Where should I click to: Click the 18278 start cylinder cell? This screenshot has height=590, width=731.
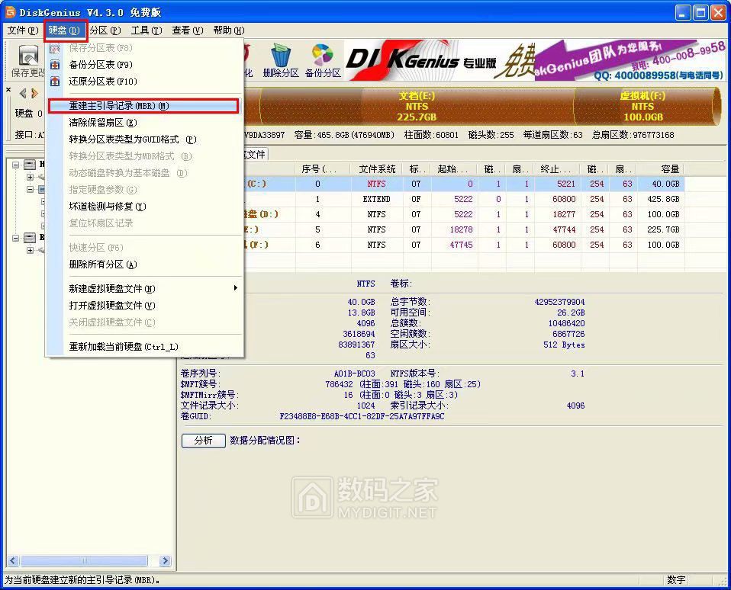coord(461,229)
